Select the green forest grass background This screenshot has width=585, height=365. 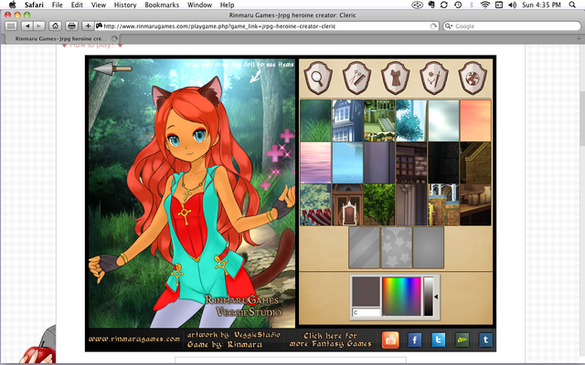point(315,120)
